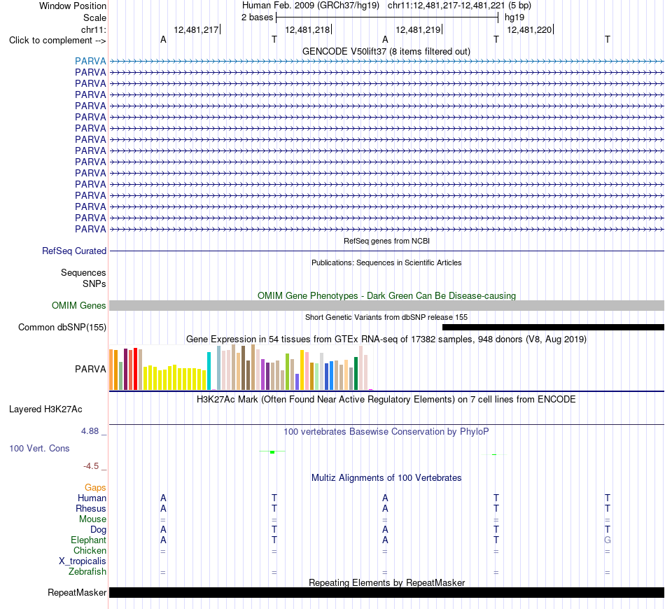Click the 'Common dbSNP(155)' track label
Image resolution: width=665 pixels, height=609 pixels.
(x=62, y=328)
